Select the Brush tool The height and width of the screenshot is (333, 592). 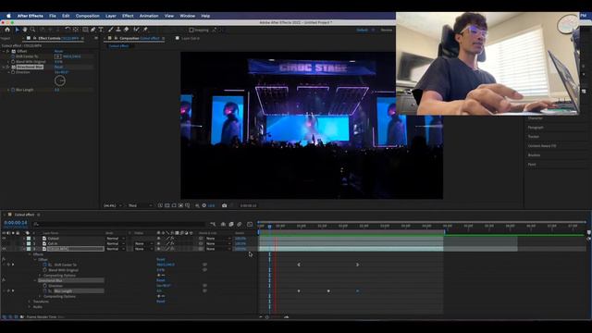[x=111, y=30]
